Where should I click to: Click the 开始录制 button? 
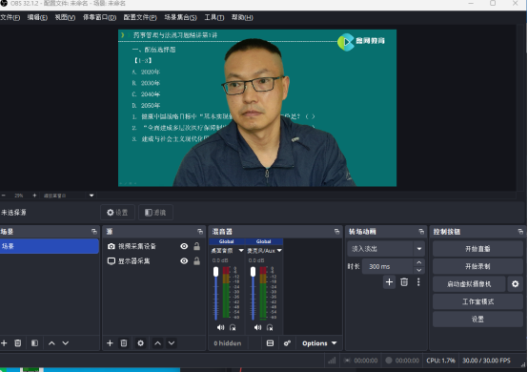[x=477, y=266]
